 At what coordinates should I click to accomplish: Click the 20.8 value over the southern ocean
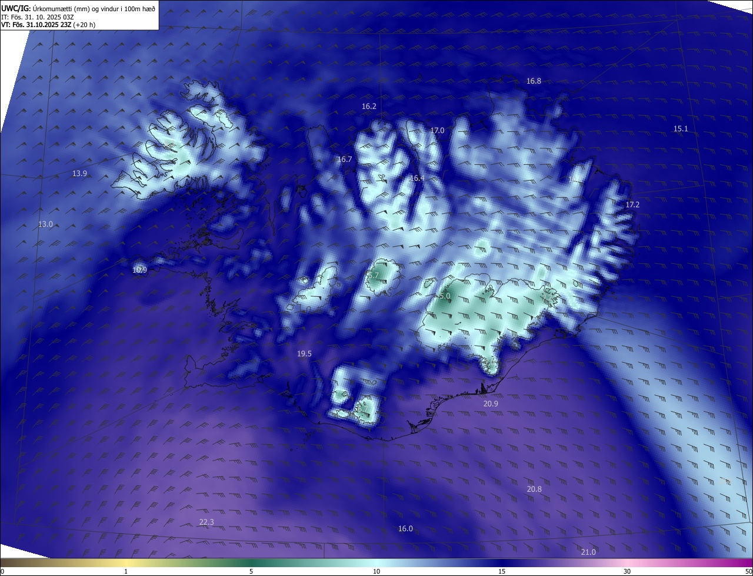point(534,489)
